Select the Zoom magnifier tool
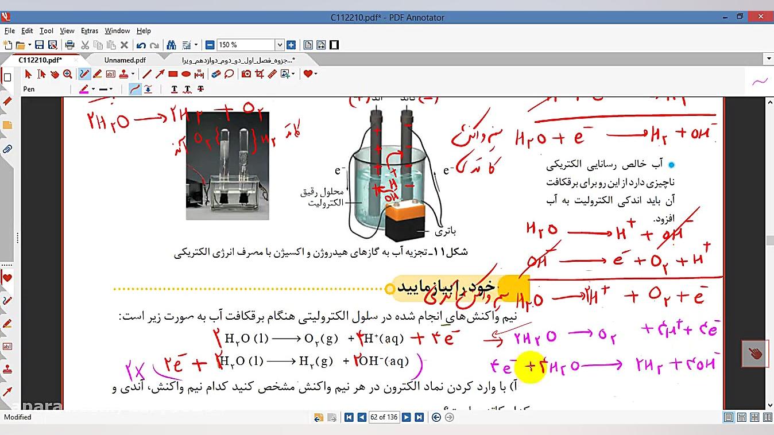Screen dimensions: 774x435 pyautogui.click(x=68, y=73)
